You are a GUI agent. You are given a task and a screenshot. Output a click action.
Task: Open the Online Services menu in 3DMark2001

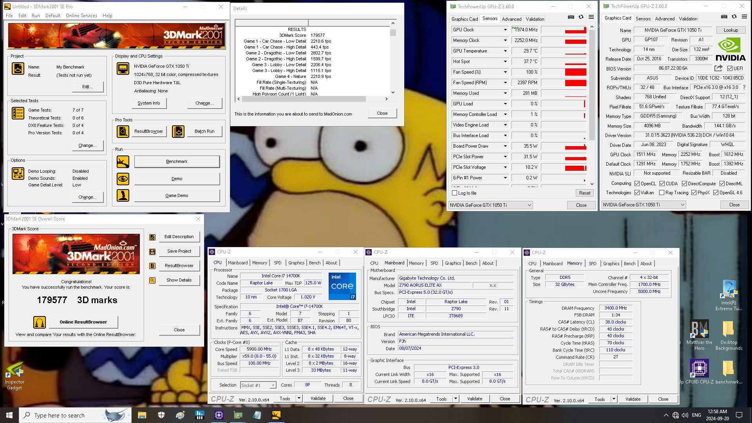tap(81, 16)
